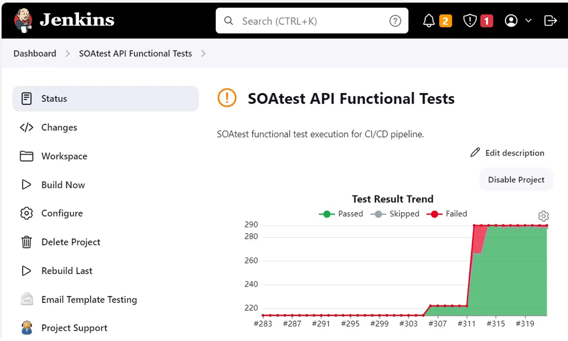Click build #283 on trend chart axis
Image resolution: width=568 pixels, height=341 pixels.
[263, 324]
